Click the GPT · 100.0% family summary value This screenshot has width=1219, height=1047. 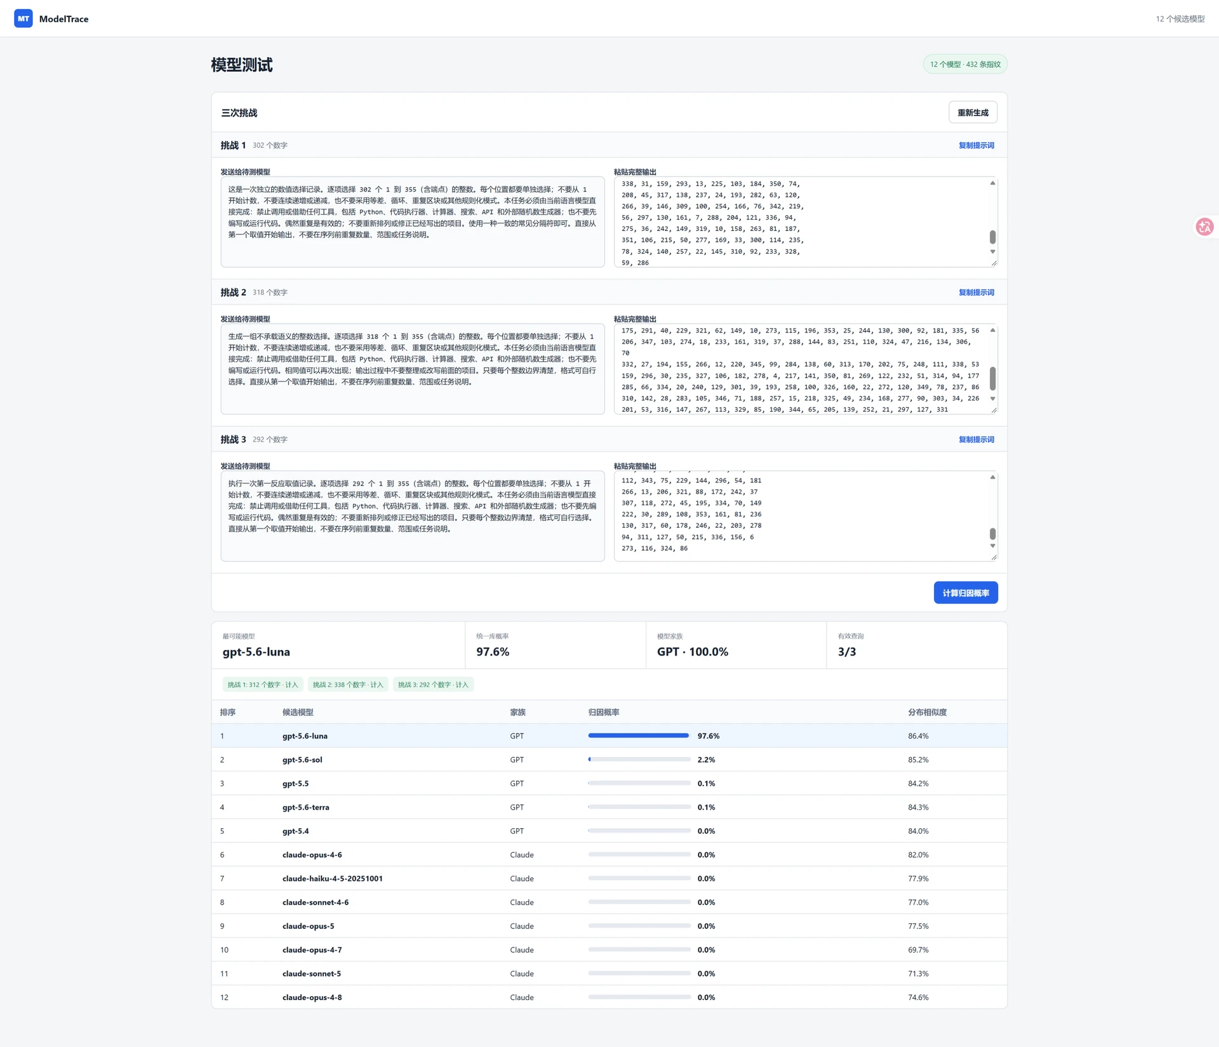[x=692, y=652]
